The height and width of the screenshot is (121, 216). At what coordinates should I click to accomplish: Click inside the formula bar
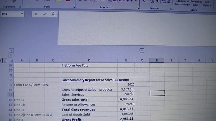pyautogui.click(x=137, y=29)
